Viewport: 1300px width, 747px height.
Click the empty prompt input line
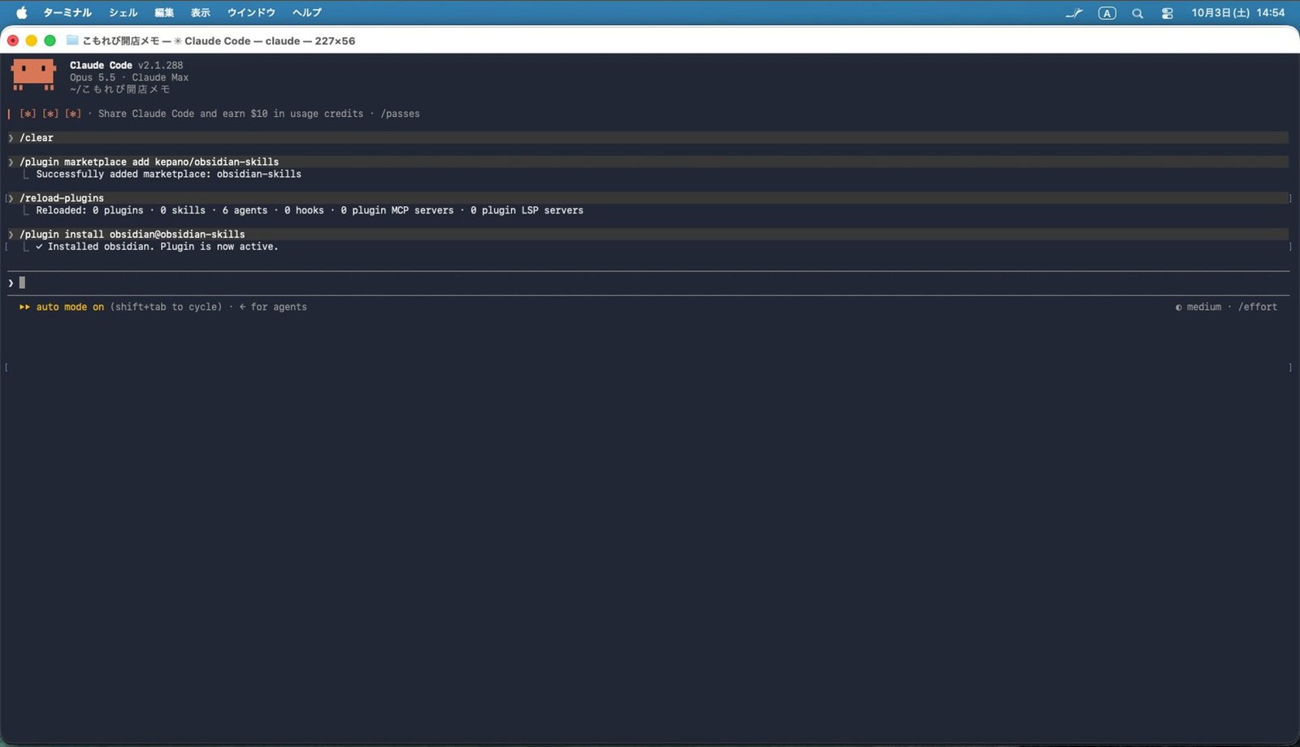pos(648,283)
